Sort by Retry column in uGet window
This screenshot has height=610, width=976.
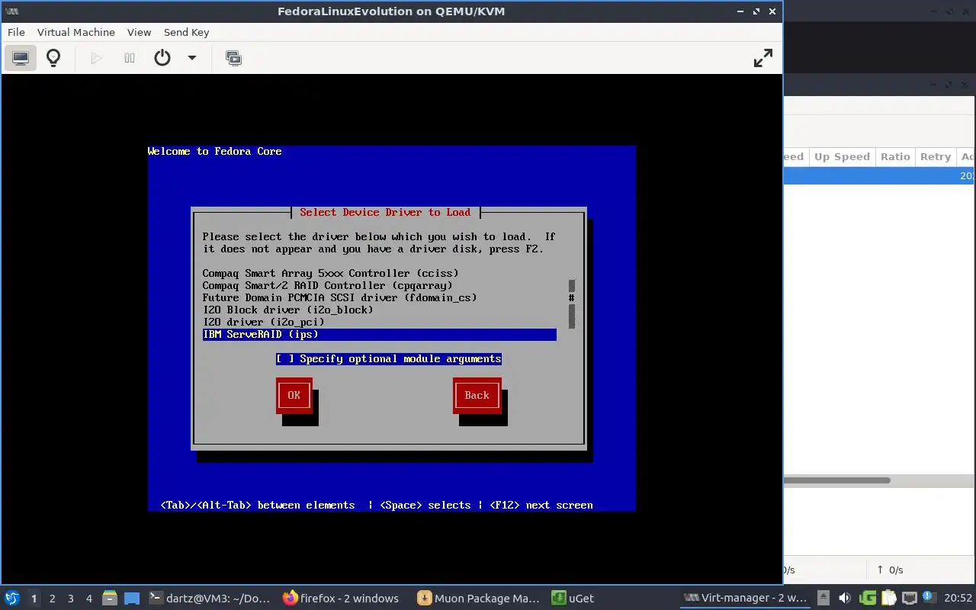[935, 157]
